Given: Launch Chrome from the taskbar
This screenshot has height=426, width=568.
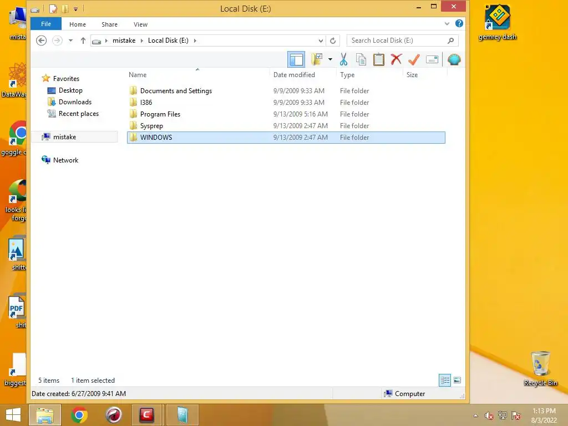Looking at the screenshot, I should click(x=79, y=415).
